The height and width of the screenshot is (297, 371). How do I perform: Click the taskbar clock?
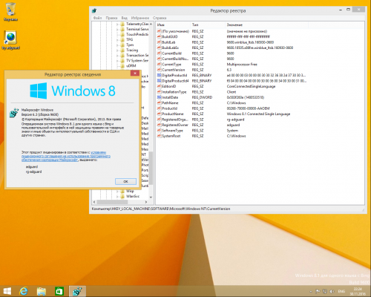click(x=358, y=291)
